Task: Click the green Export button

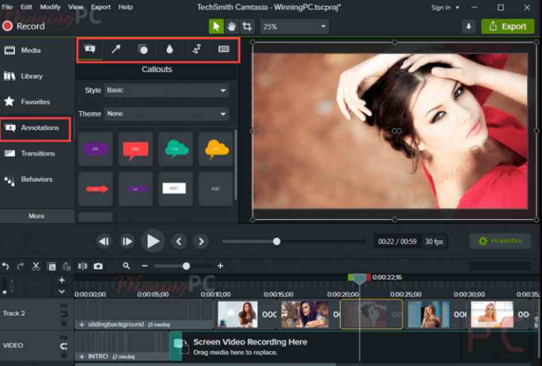Action: [508, 26]
